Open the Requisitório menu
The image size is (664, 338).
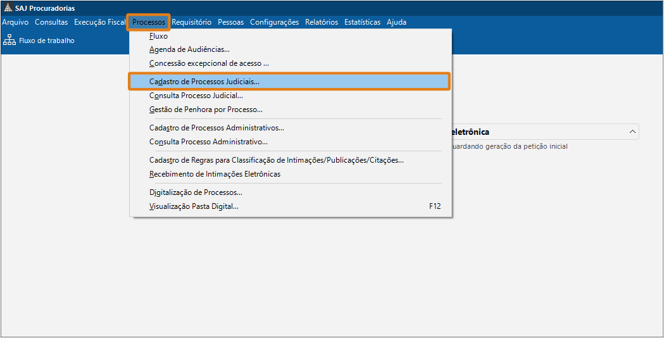(191, 22)
